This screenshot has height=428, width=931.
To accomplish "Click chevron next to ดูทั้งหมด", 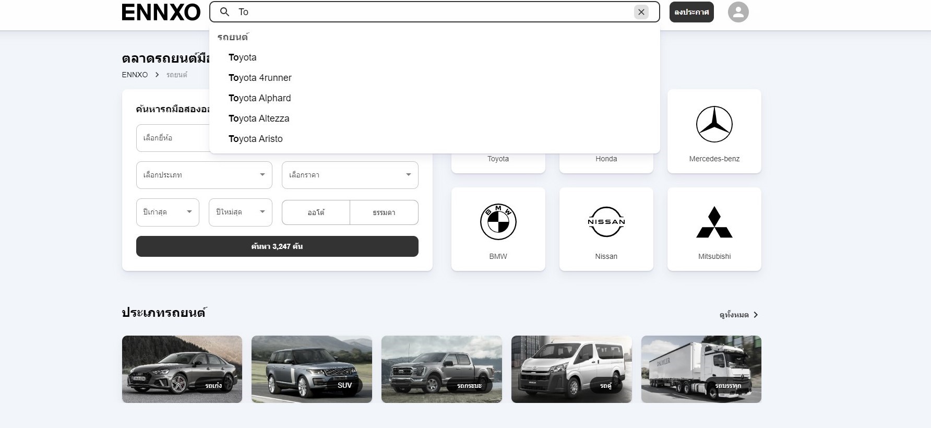I will (x=756, y=315).
